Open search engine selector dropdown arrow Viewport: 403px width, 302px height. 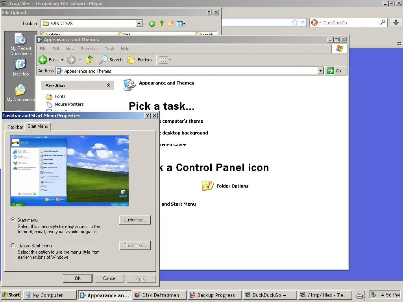(320, 22)
